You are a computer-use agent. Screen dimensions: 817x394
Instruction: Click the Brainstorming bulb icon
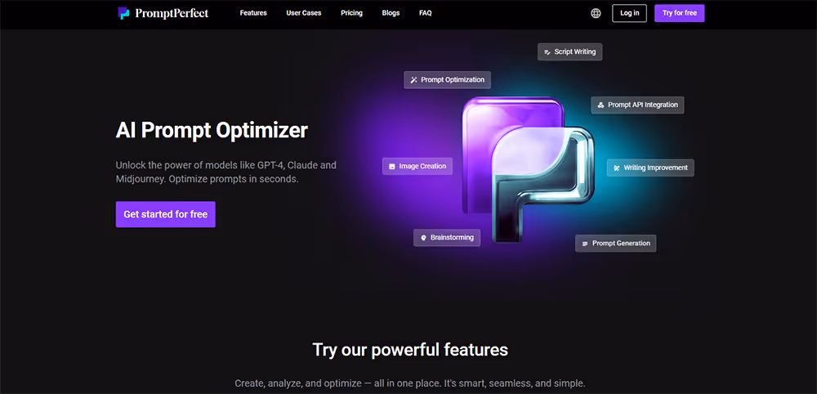coord(423,238)
